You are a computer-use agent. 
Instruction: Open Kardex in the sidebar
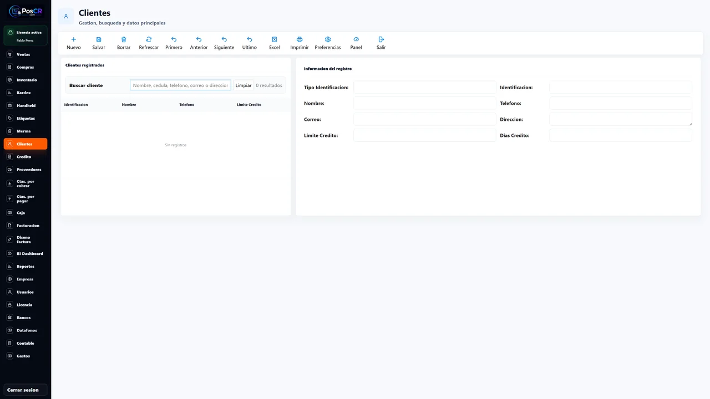26,93
